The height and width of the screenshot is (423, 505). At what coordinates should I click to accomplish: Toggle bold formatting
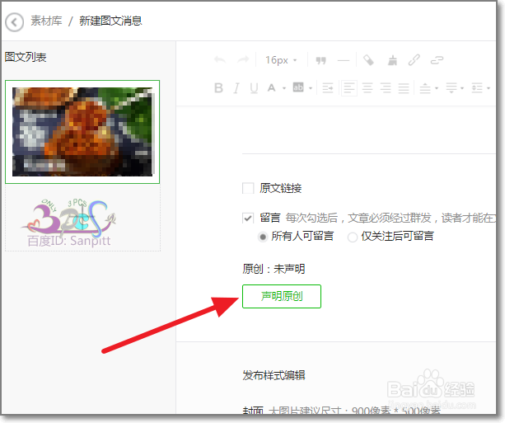(218, 87)
